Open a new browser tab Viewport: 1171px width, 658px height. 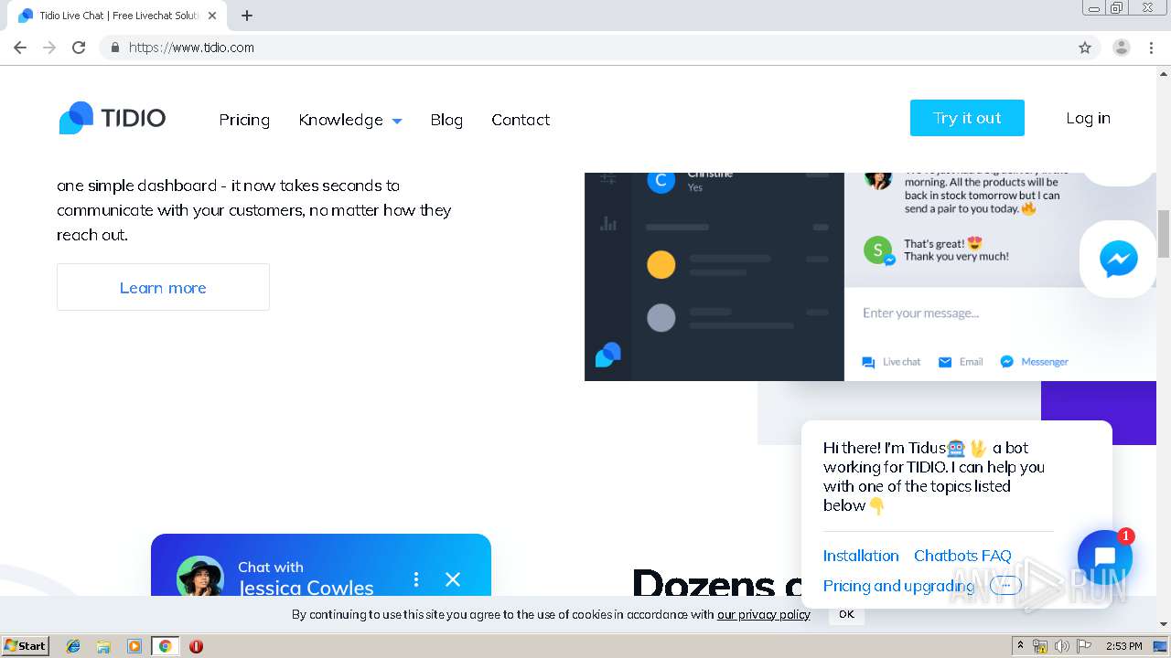tap(247, 16)
